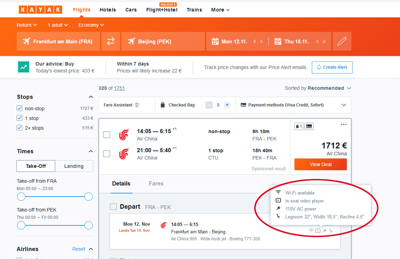400x259 pixels.
Task: Grab the right handle of FRA take-off slider
Action: pyautogui.click(x=89, y=197)
